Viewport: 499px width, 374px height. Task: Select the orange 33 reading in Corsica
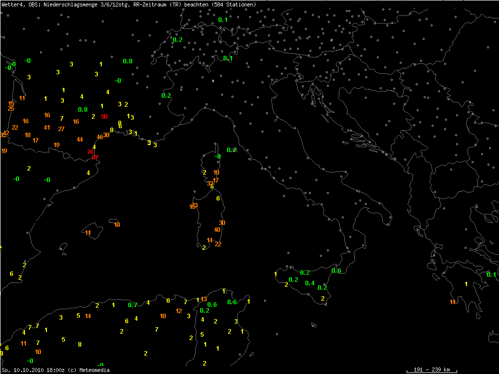[x=210, y=184]
